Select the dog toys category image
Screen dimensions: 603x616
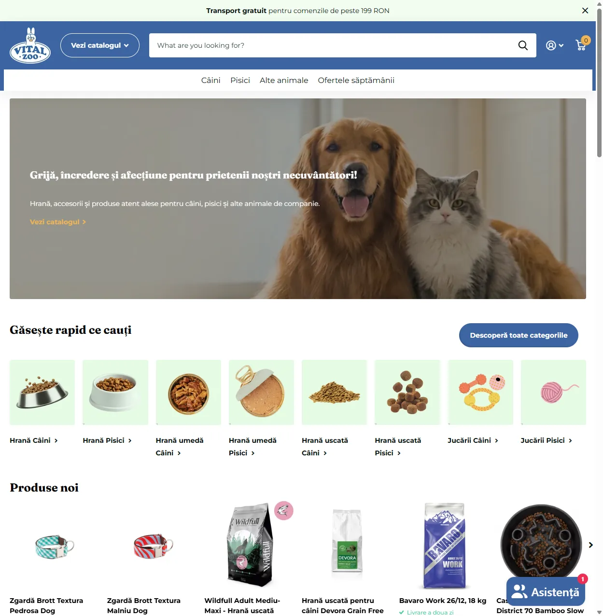480,392
